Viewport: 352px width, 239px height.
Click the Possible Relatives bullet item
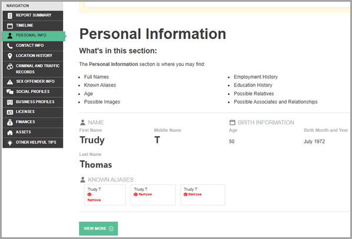click(x=254, y=94)
